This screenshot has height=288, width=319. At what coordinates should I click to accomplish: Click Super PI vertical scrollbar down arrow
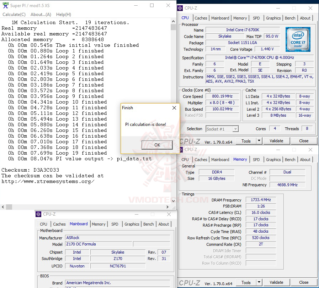(x=173, y=201)
